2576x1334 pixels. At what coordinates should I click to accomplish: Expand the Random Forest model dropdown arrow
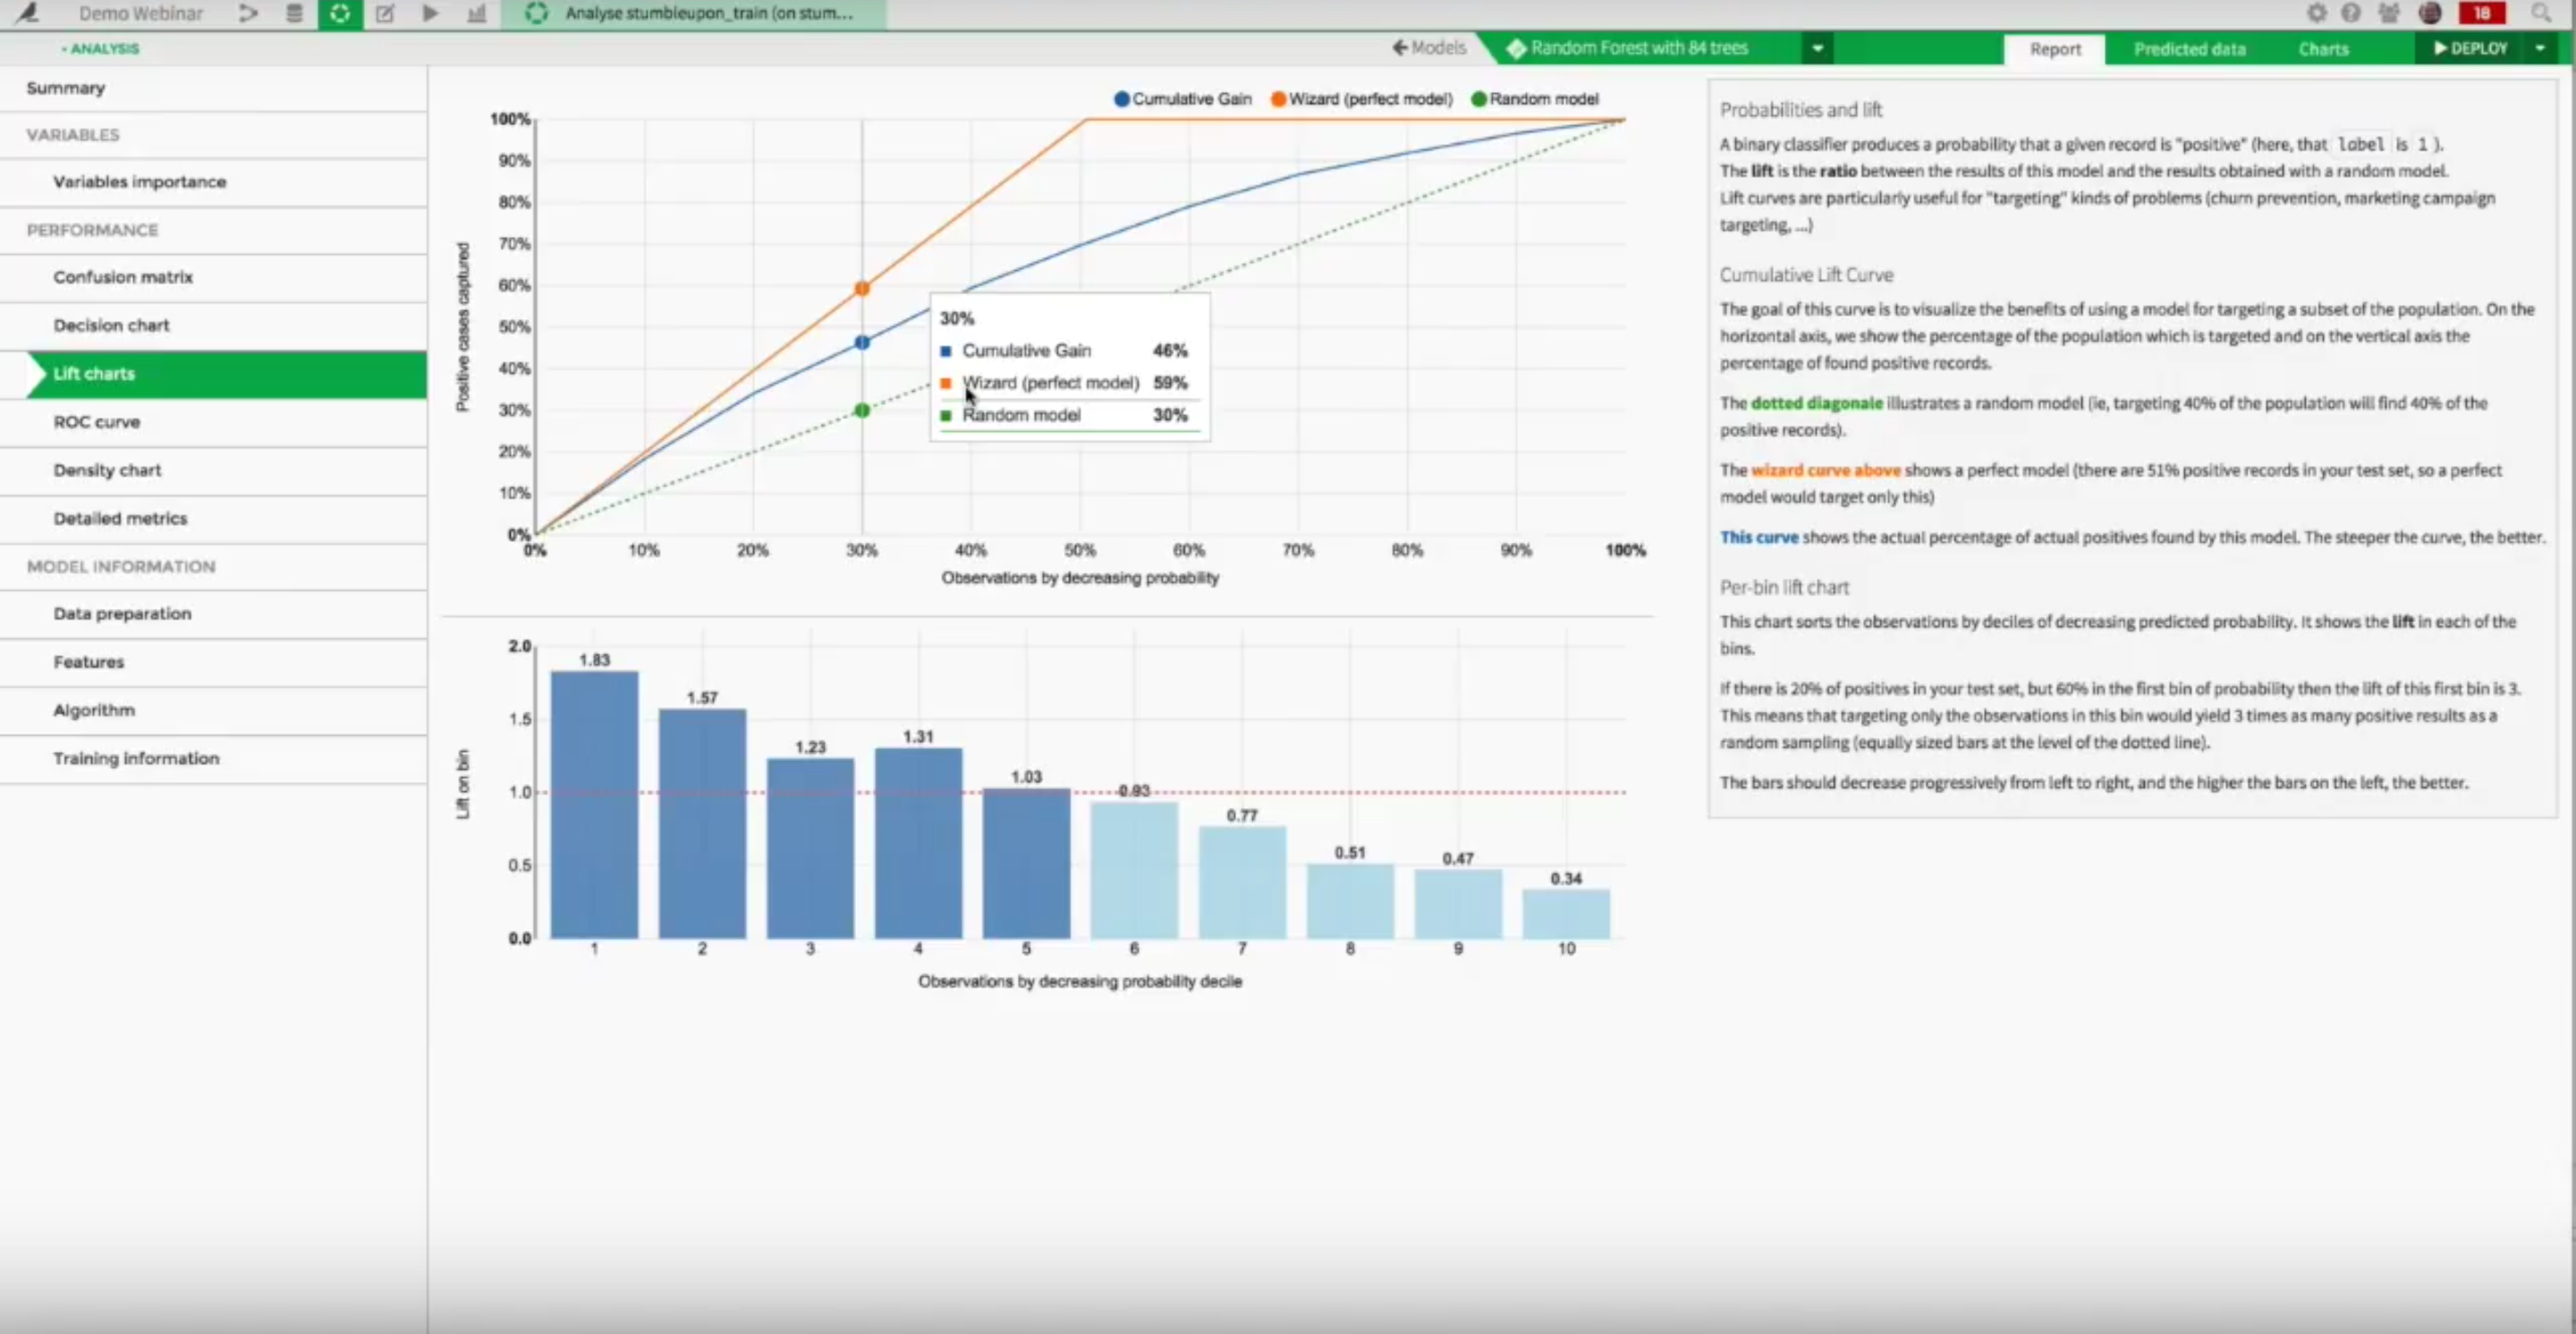1817,48
